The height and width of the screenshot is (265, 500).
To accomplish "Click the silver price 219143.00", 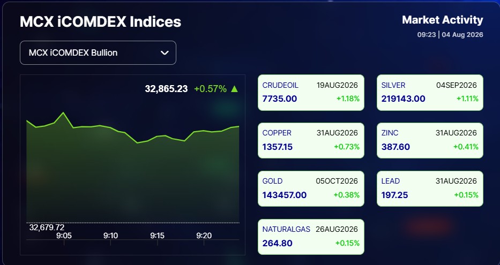I will 404,99.
